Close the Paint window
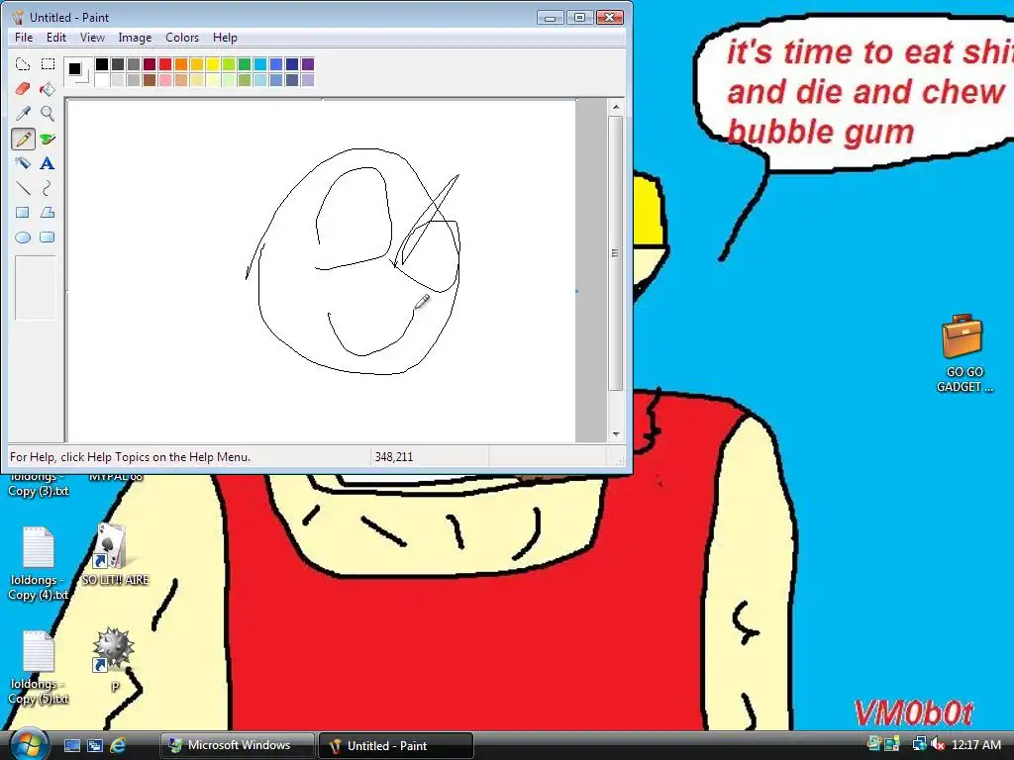 pyautogui.click(x=609, y=18)
